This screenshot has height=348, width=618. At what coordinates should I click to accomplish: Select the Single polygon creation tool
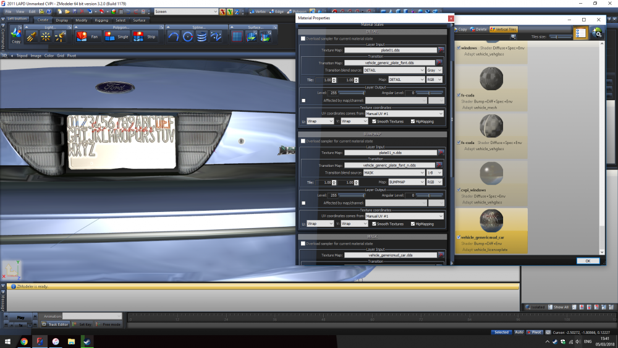[117, 36]
